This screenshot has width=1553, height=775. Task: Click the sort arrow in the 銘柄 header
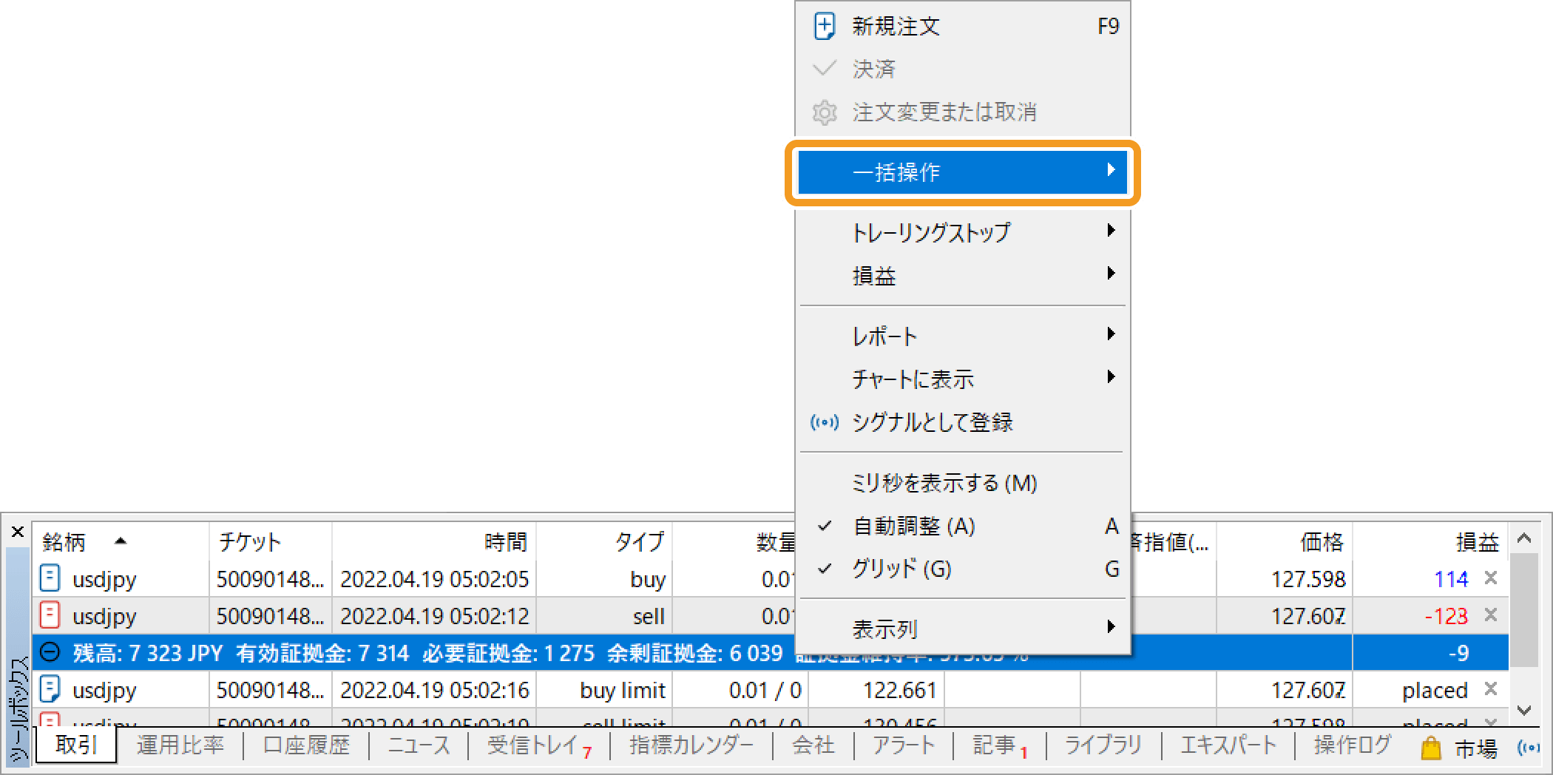[x=121, y=541]
